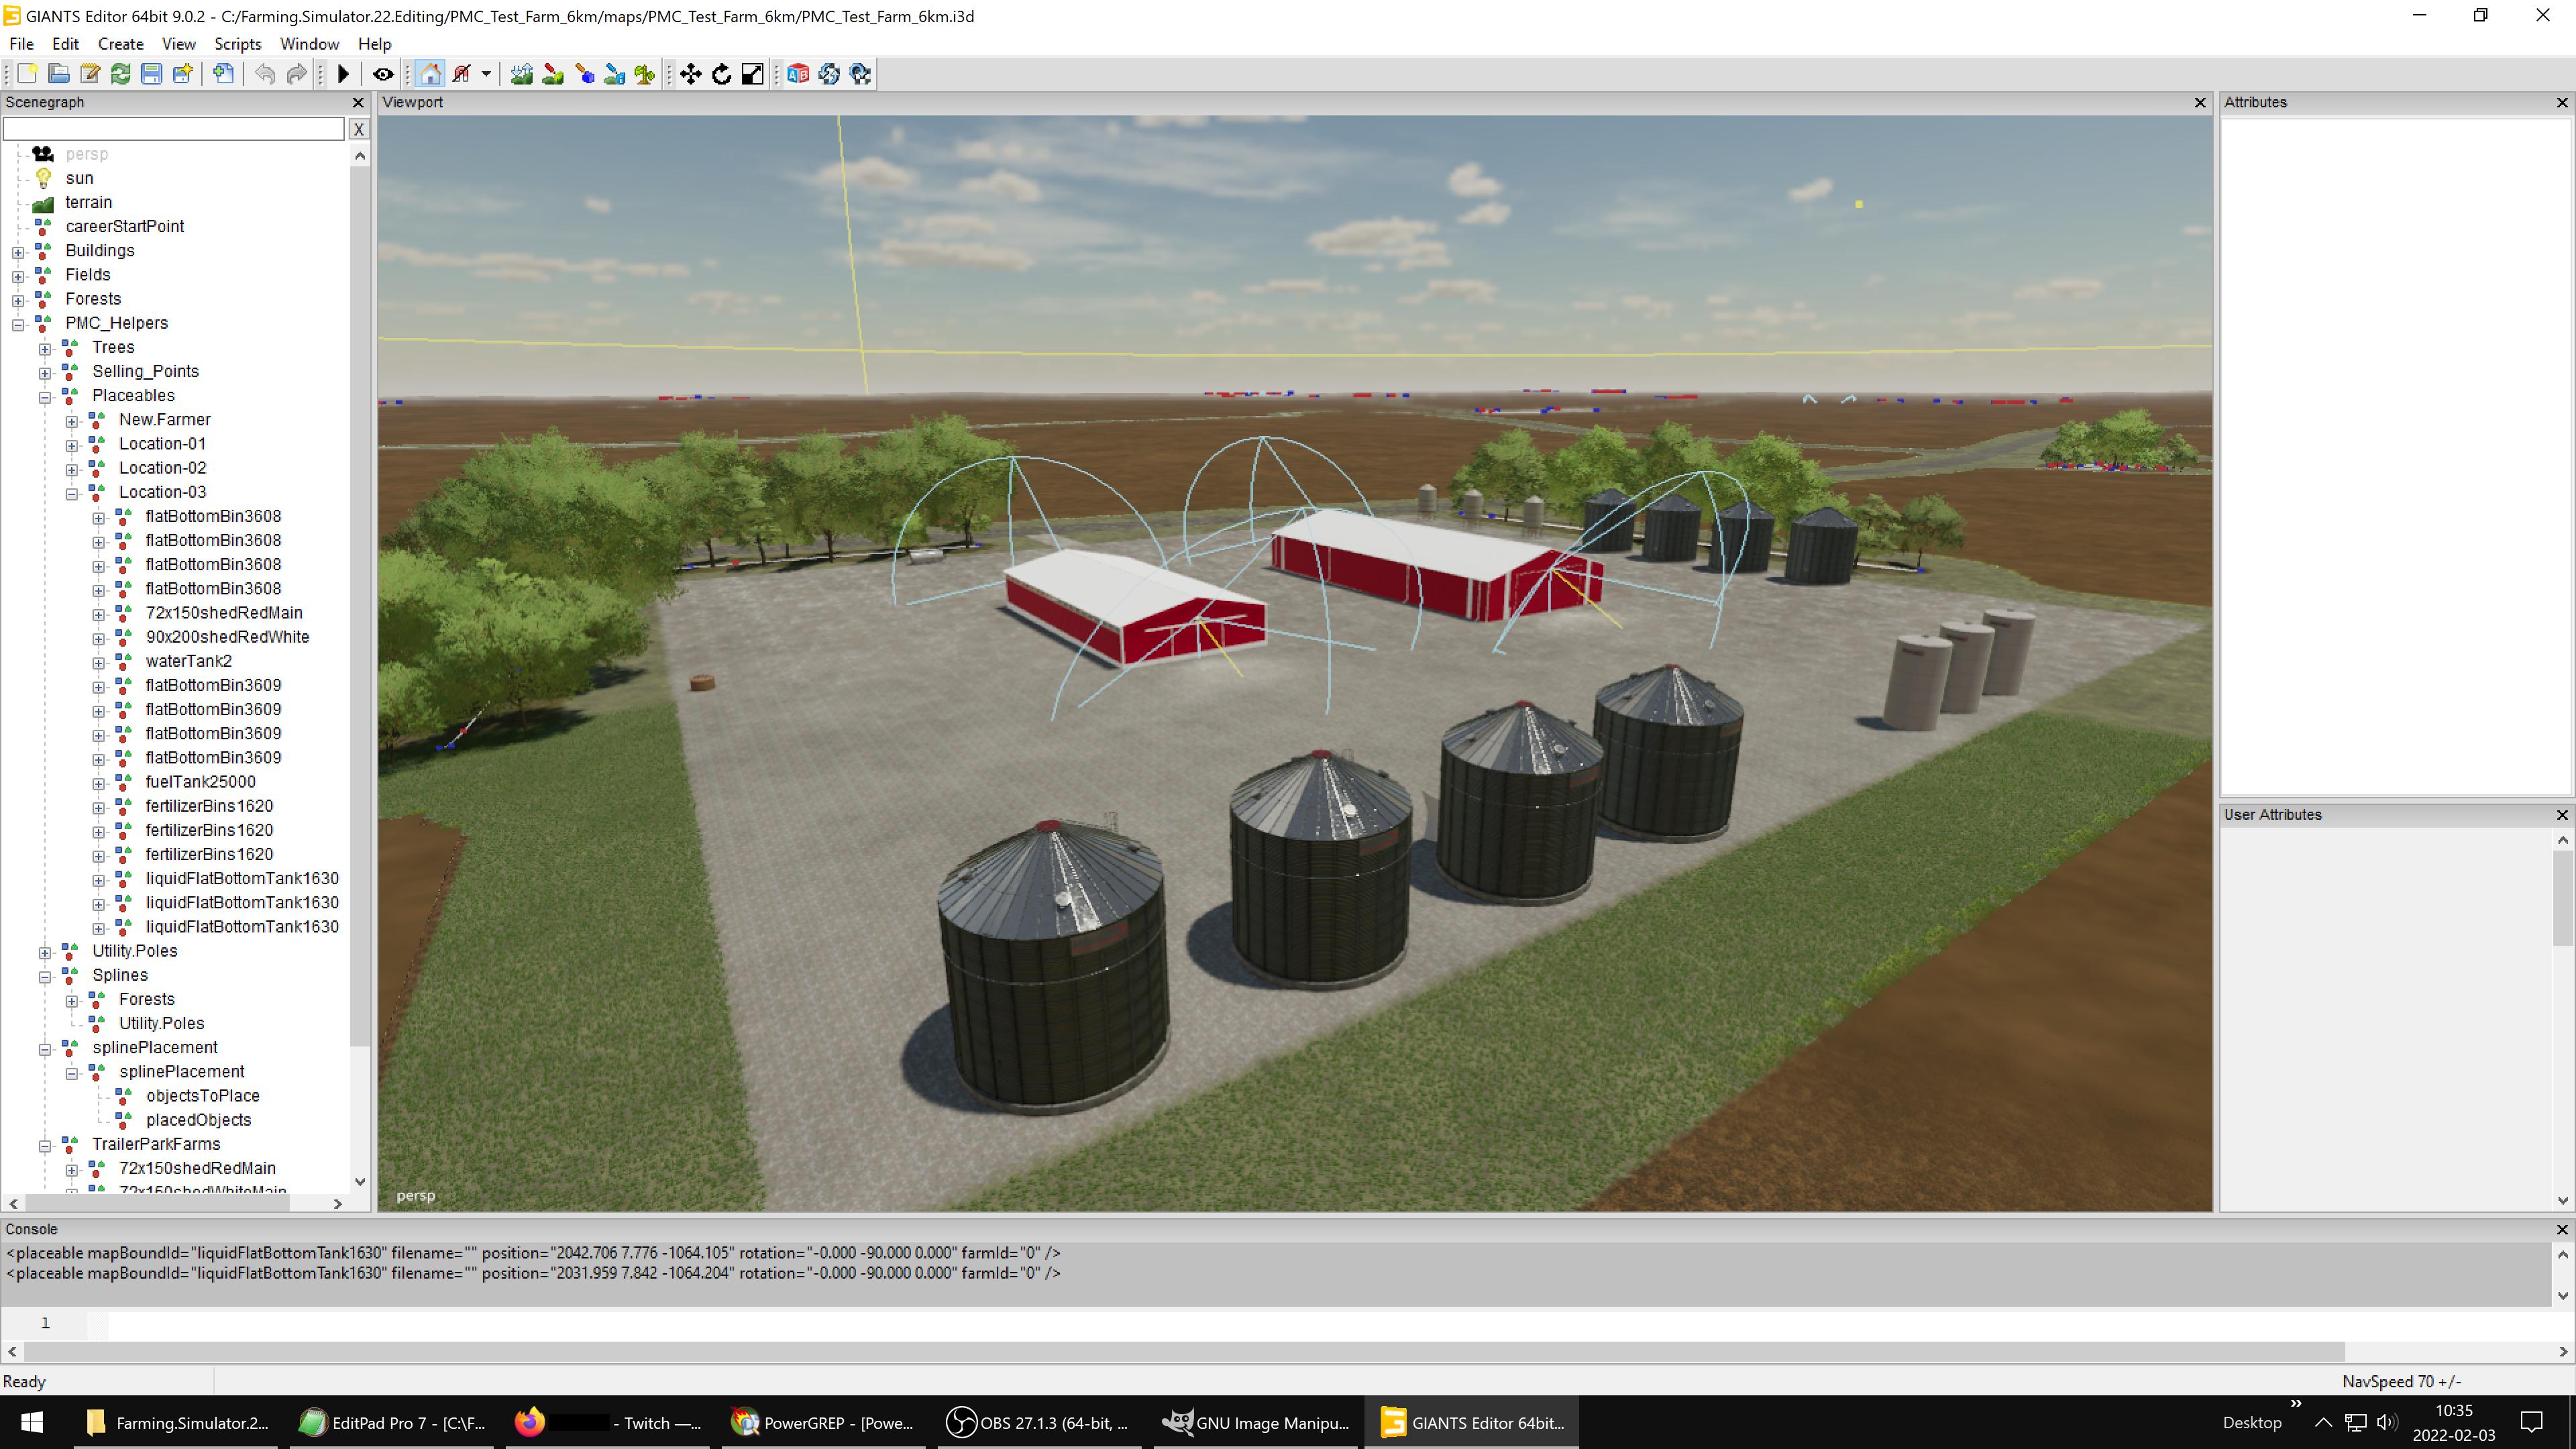Open the Window menu
Screen dimensions: 2576x1449
[x=309, y=44]
